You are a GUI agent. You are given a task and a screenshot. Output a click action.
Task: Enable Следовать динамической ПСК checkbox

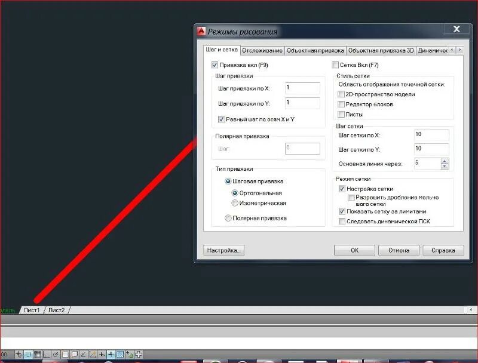(x=342, y=222)
